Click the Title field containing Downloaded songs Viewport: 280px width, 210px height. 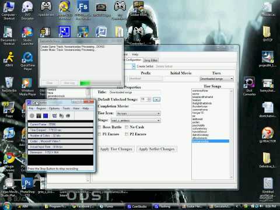click(135, 92)
